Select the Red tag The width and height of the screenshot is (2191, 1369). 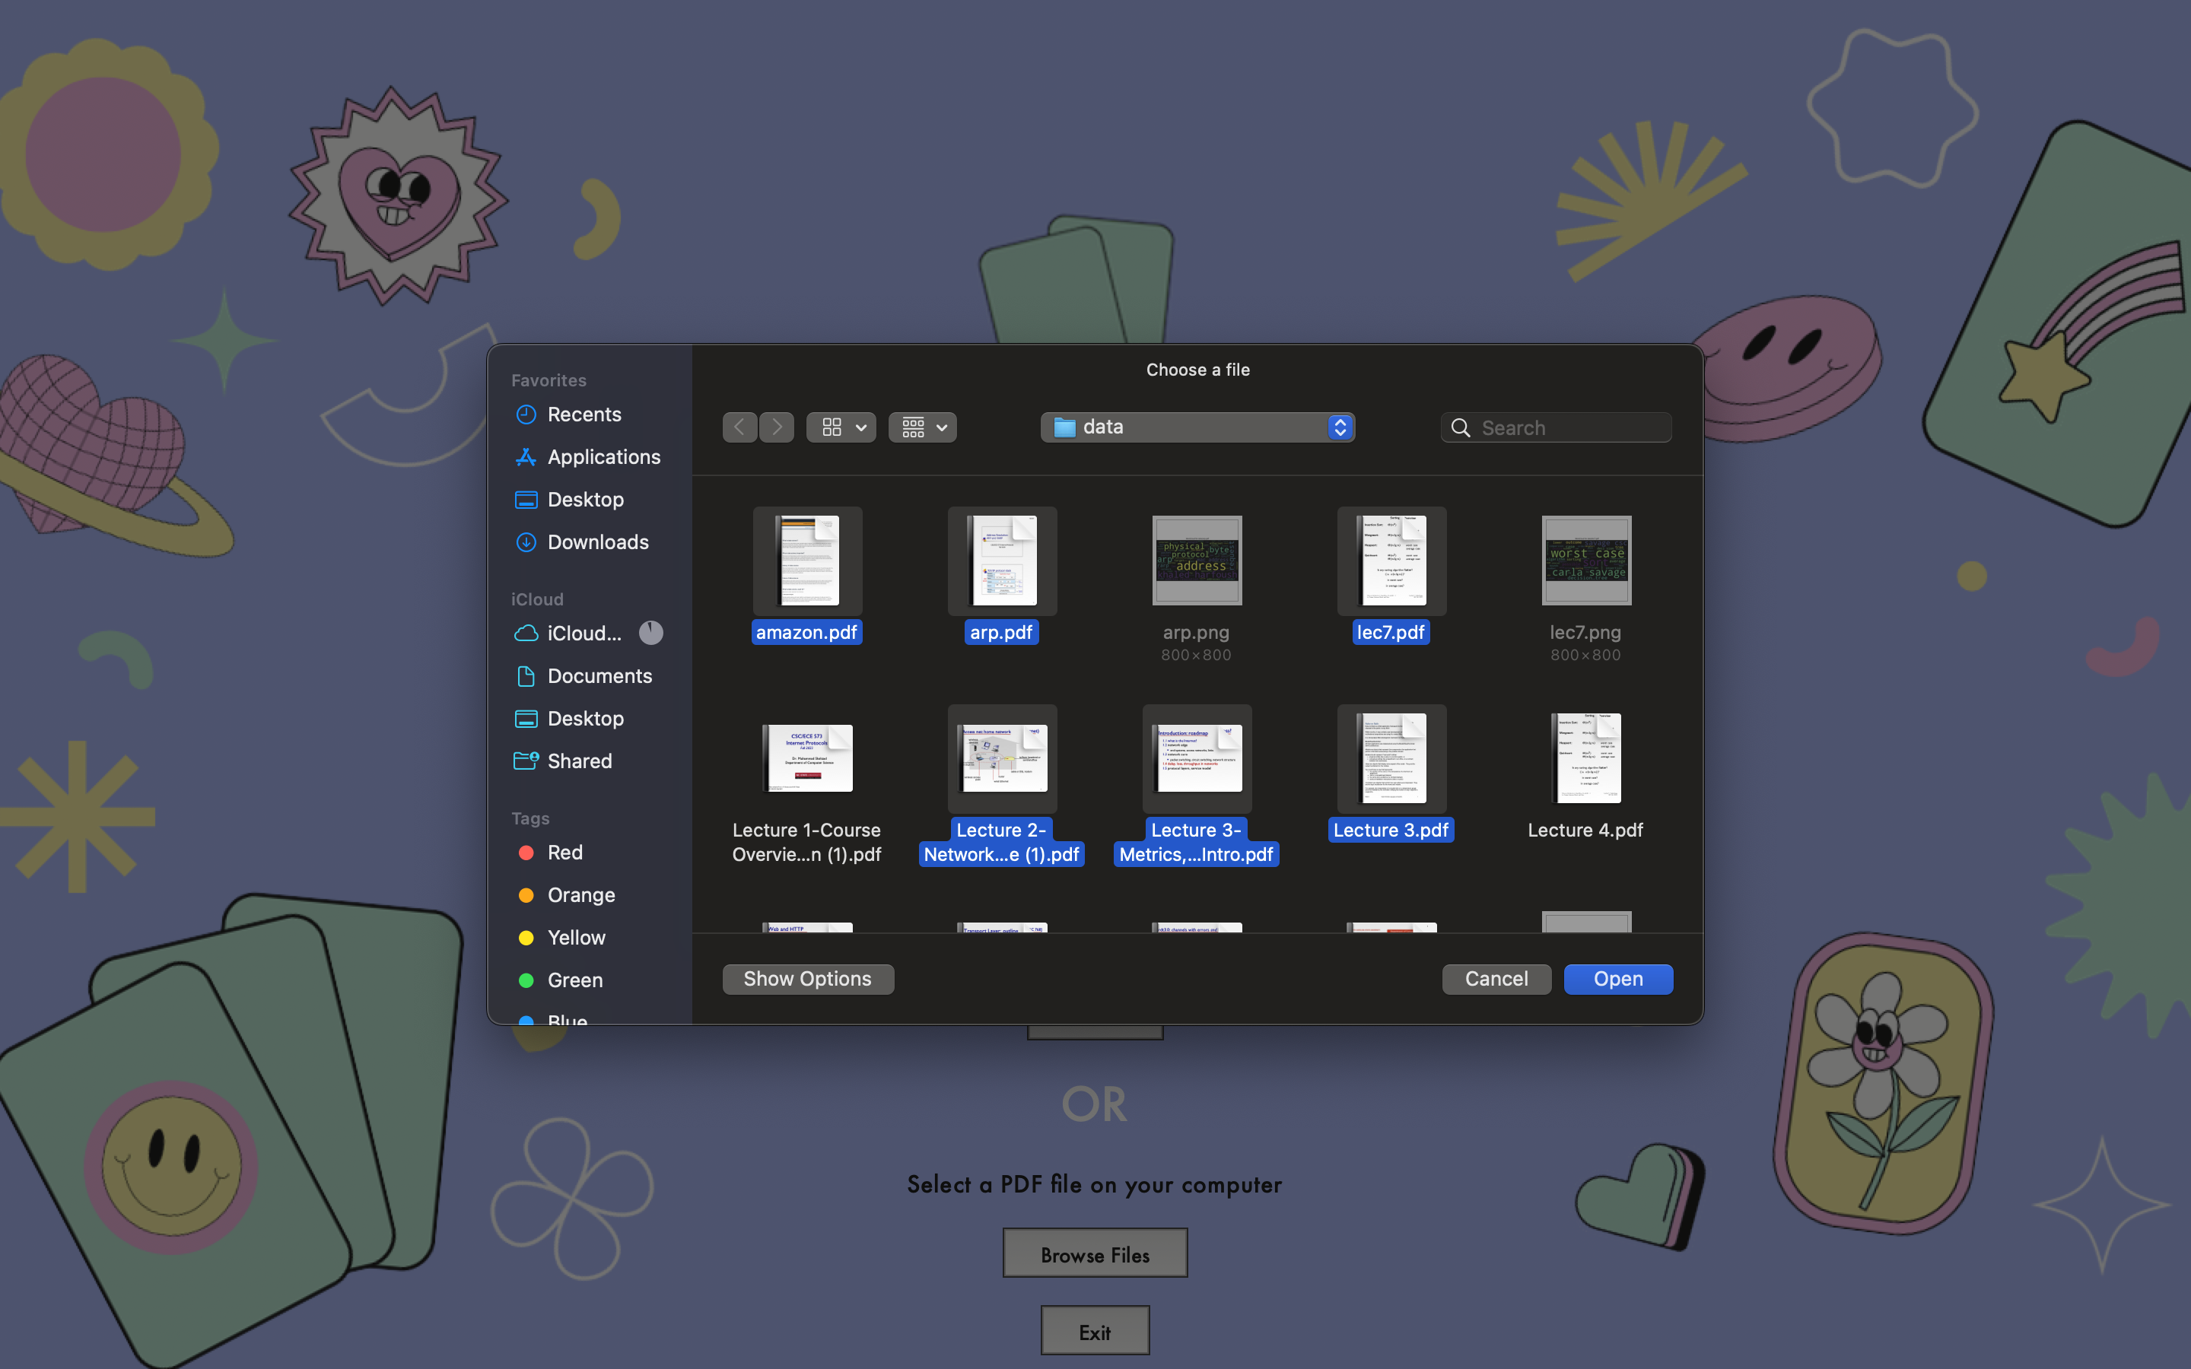click(564, 853)
